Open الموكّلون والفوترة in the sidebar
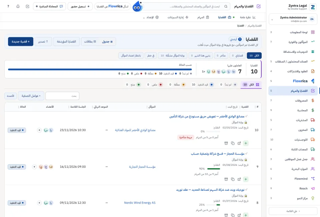This screenshot has height=217, width=320. tap(293, 42)
